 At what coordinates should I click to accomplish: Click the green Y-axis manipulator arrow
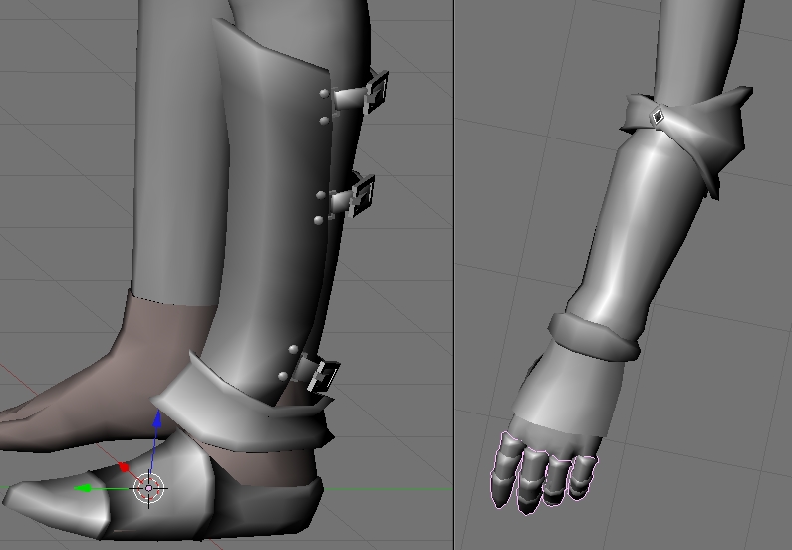click(83, 488)
